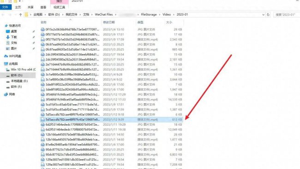Select the 12,049 KB mp4 file icon 6d2f5314…
This screenshot has height=169, width=300.
click(42, 129)
